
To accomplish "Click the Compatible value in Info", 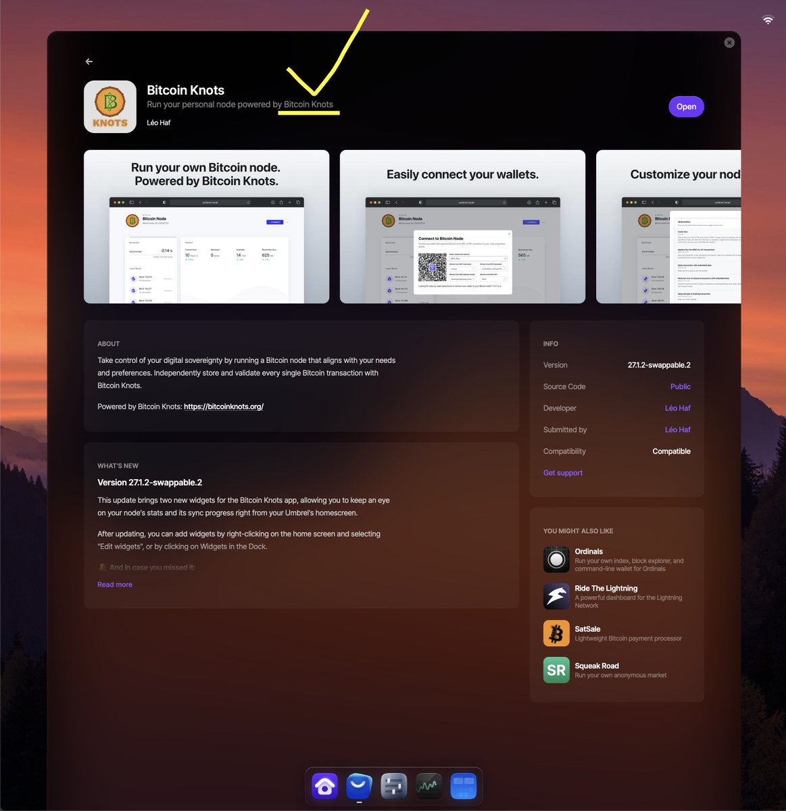I will click(x=672, y=451).
